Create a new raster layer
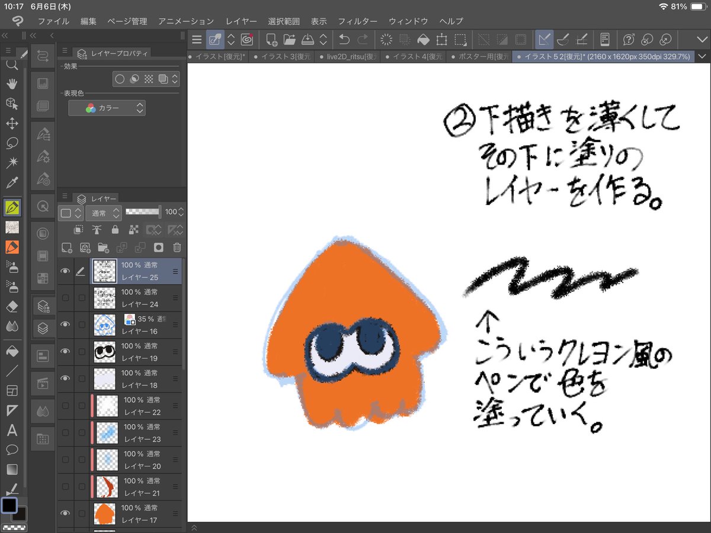 tap(66, 248)
